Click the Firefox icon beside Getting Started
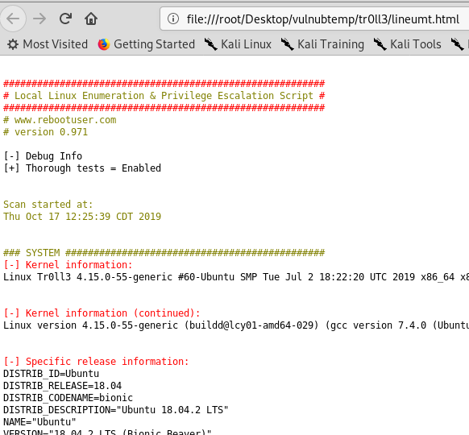The image size is (469, 435). pyautogui.click(x=104, y=44)
